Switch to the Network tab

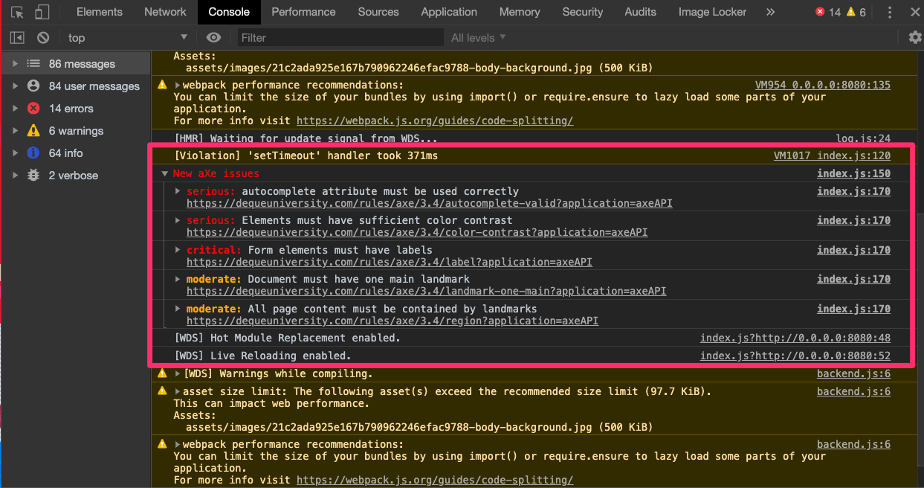click(165, 12)
